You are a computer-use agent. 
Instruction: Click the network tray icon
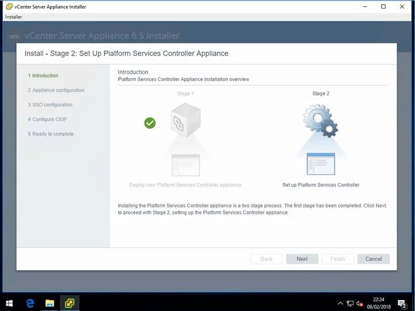tap(350, 304)
